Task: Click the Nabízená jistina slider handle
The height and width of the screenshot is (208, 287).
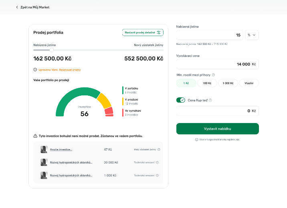Action: pyautogui.click(x=51, y=50)
